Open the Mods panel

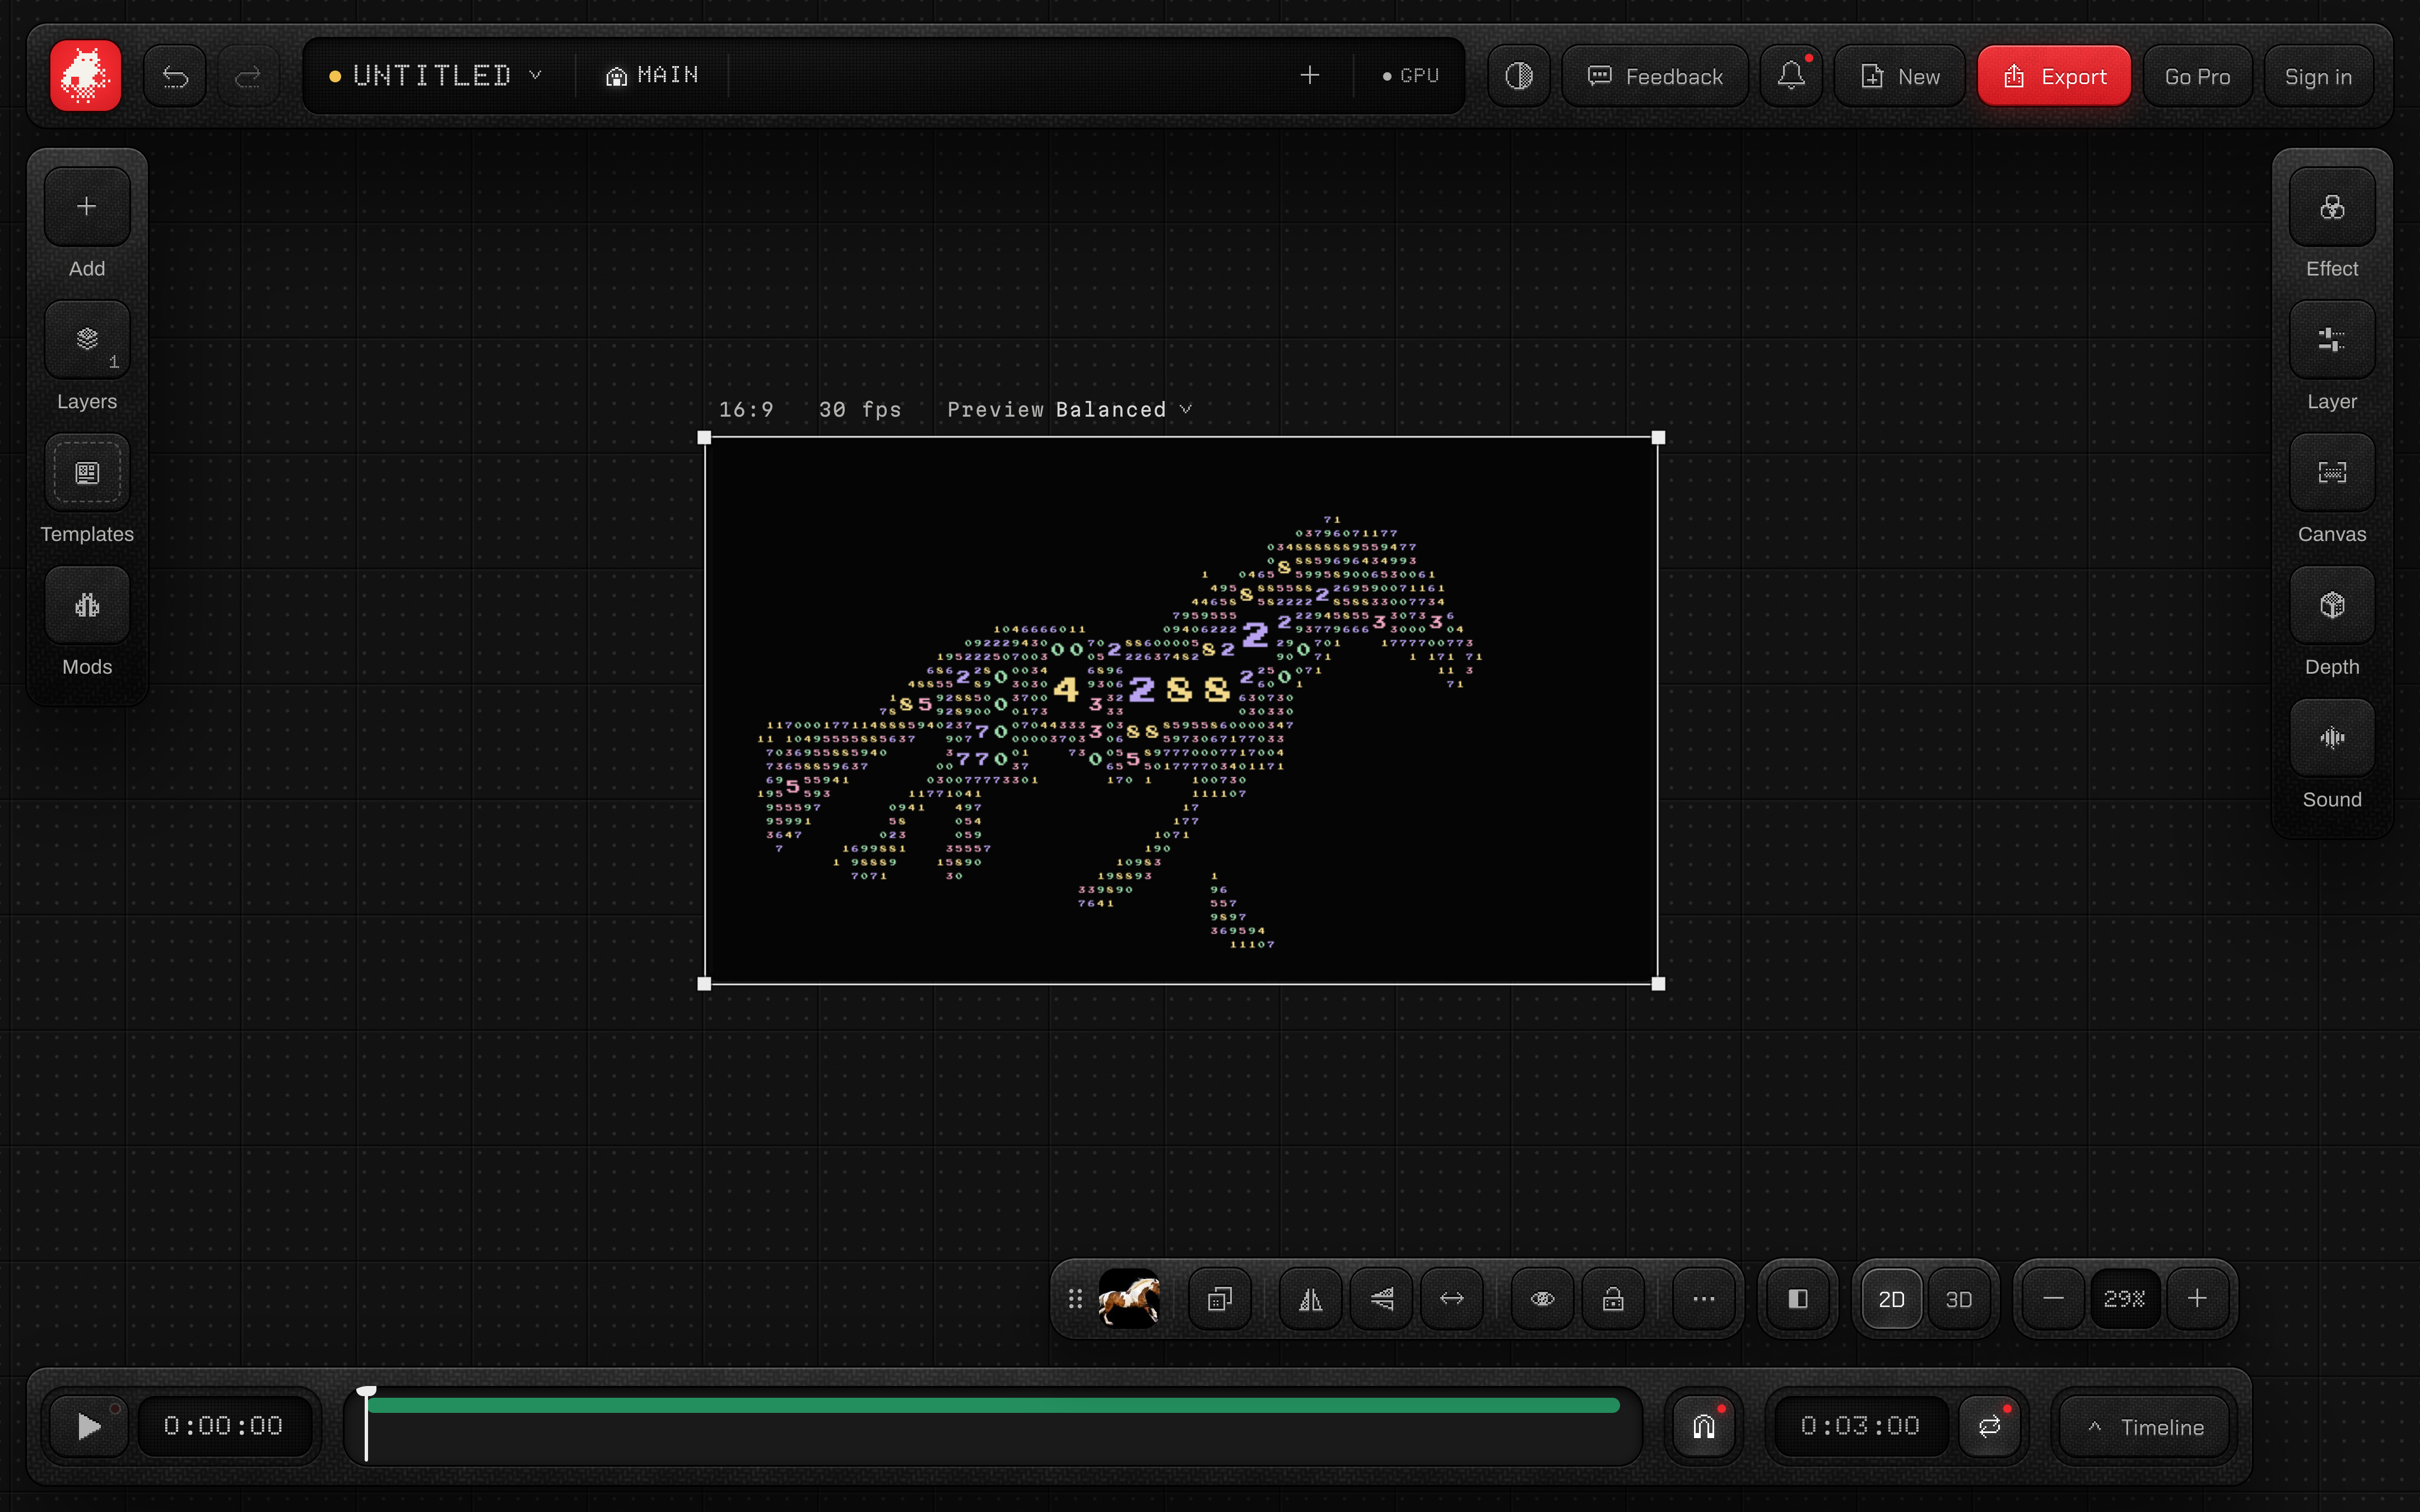click(x=87, y=606)
